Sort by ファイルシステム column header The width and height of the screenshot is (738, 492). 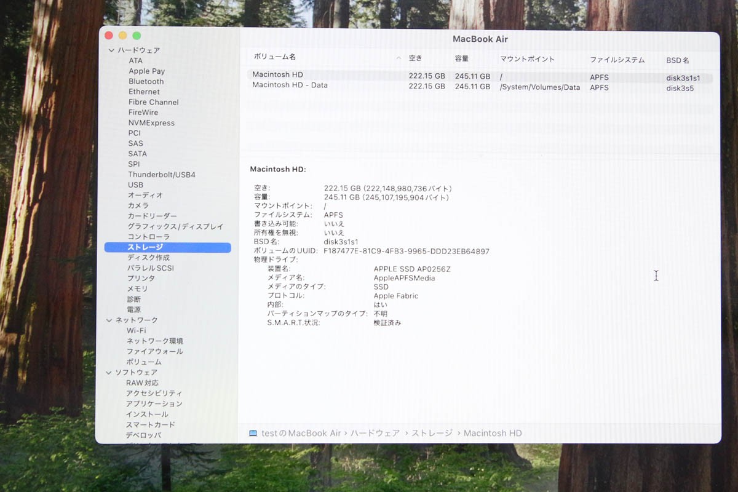pos(617,60)
